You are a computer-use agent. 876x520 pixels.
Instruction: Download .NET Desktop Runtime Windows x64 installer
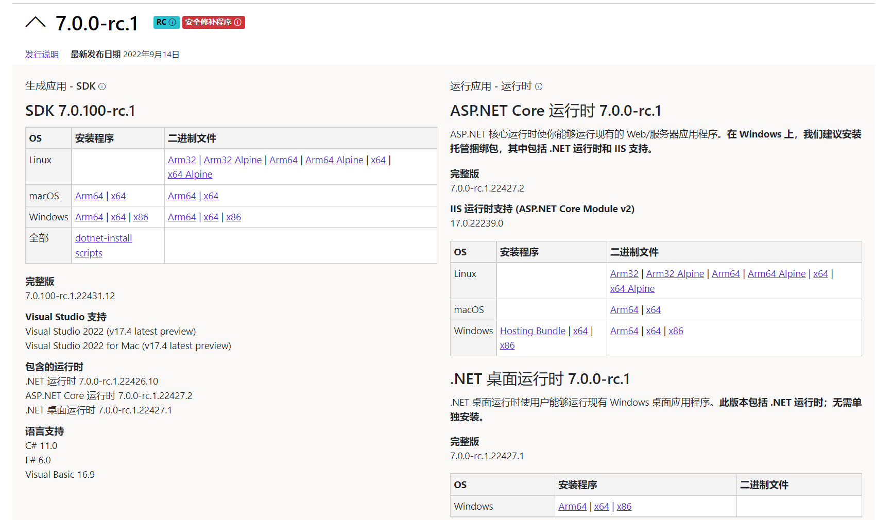(x=602, y=506)
